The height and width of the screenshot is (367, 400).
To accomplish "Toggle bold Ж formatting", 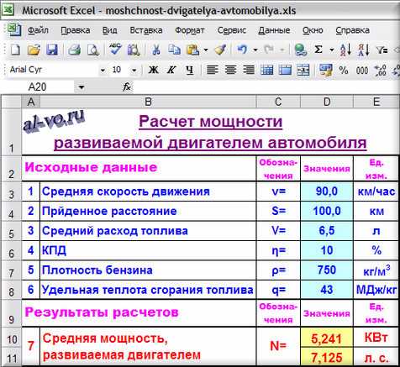I will pos(153,70).
